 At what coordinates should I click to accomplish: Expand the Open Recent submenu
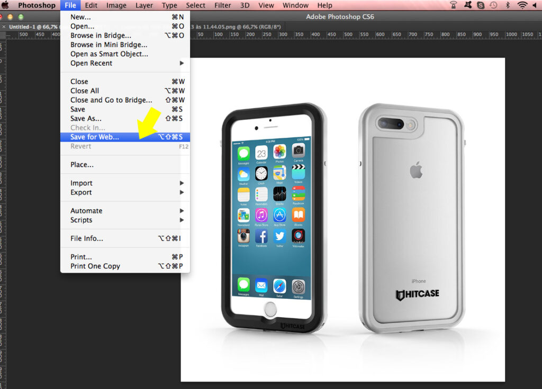coord(125,63)
